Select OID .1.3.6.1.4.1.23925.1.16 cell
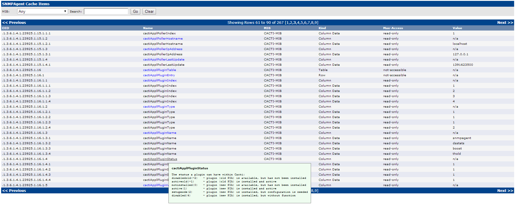The image size is (515, 205). click(22, 70)
